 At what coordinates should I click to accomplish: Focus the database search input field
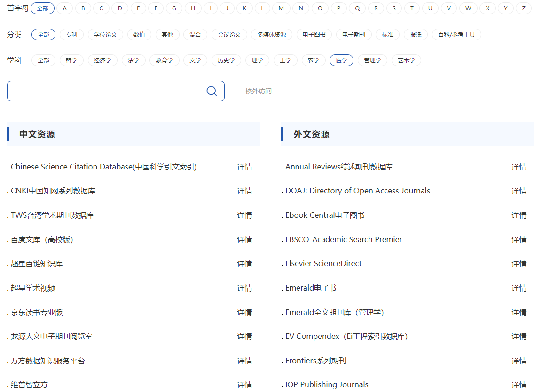click(116, 91)
